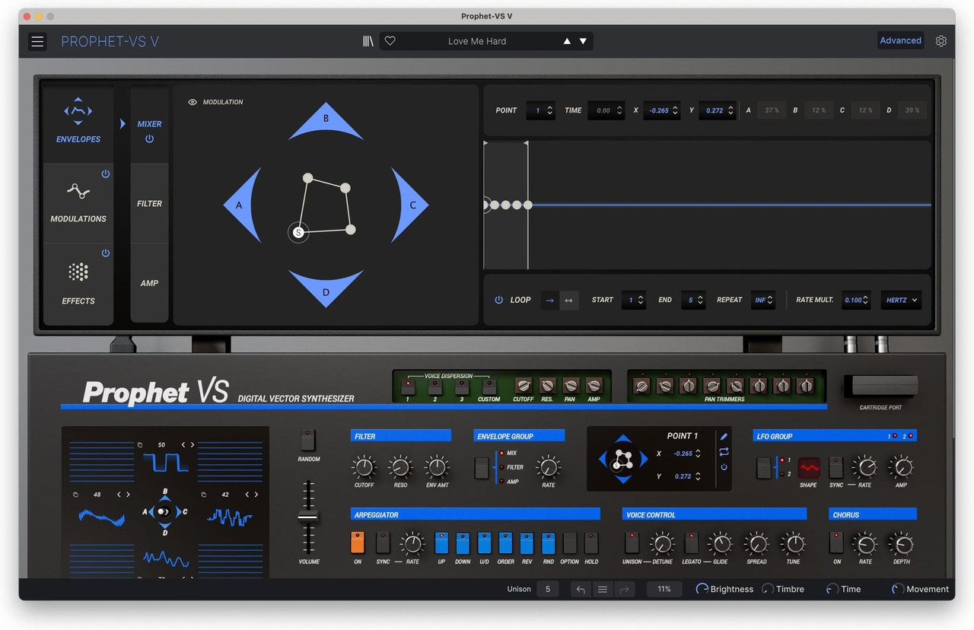Viewport: 974px width, 630px height.
Task: Toggle the Legato switch
Action: coord(691,542)
